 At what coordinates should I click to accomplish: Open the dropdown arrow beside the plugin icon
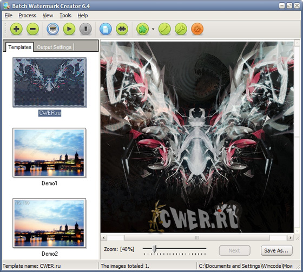pyautogui.click(x=153, y=29)
